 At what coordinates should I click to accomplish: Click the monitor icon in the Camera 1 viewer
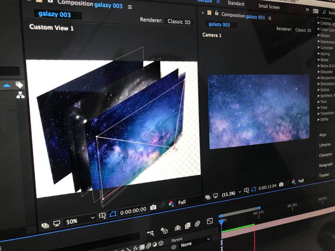pyautogui.click(x=216, y=195)
